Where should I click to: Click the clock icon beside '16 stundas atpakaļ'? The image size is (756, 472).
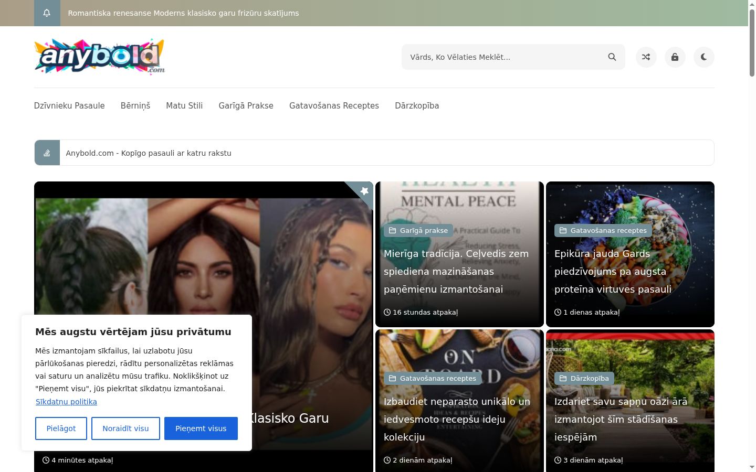(x=387, y=312)
